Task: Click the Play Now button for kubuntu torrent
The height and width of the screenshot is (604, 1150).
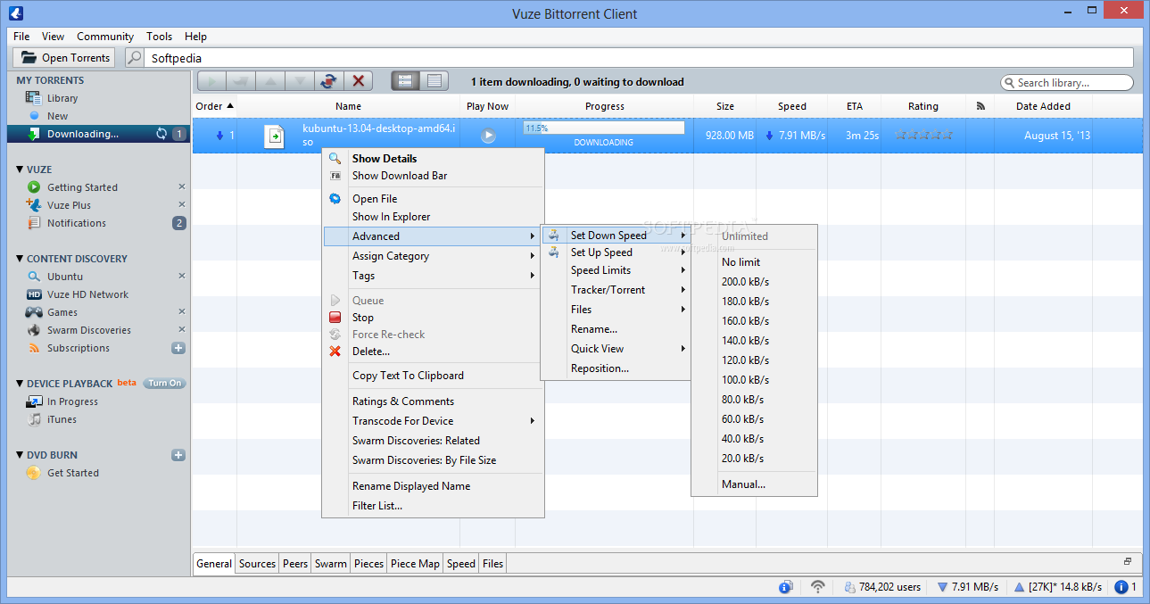Action: (488, 136)
